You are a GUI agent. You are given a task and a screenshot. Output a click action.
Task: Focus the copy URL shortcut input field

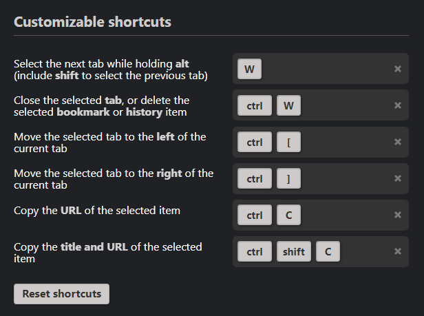[x=344, y=215]
